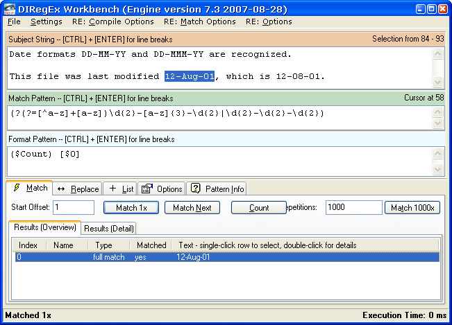Click the application icon in title bar

tap(10, 8)
